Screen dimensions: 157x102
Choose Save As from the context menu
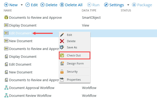tap(75, 47)
